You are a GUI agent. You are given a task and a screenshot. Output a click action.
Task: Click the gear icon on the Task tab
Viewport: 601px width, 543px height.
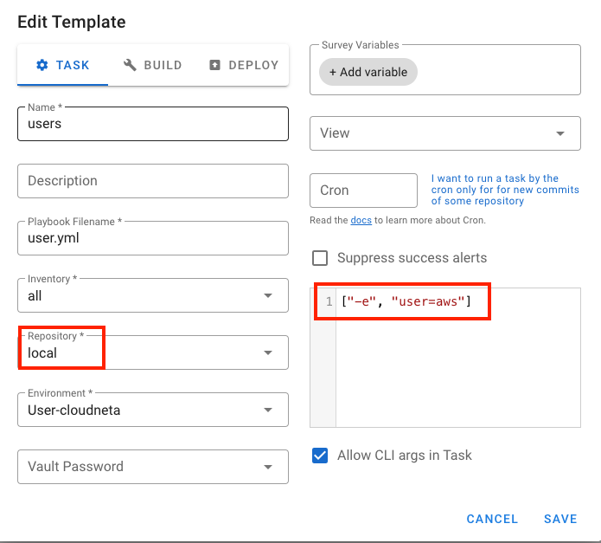click(42, 65)
